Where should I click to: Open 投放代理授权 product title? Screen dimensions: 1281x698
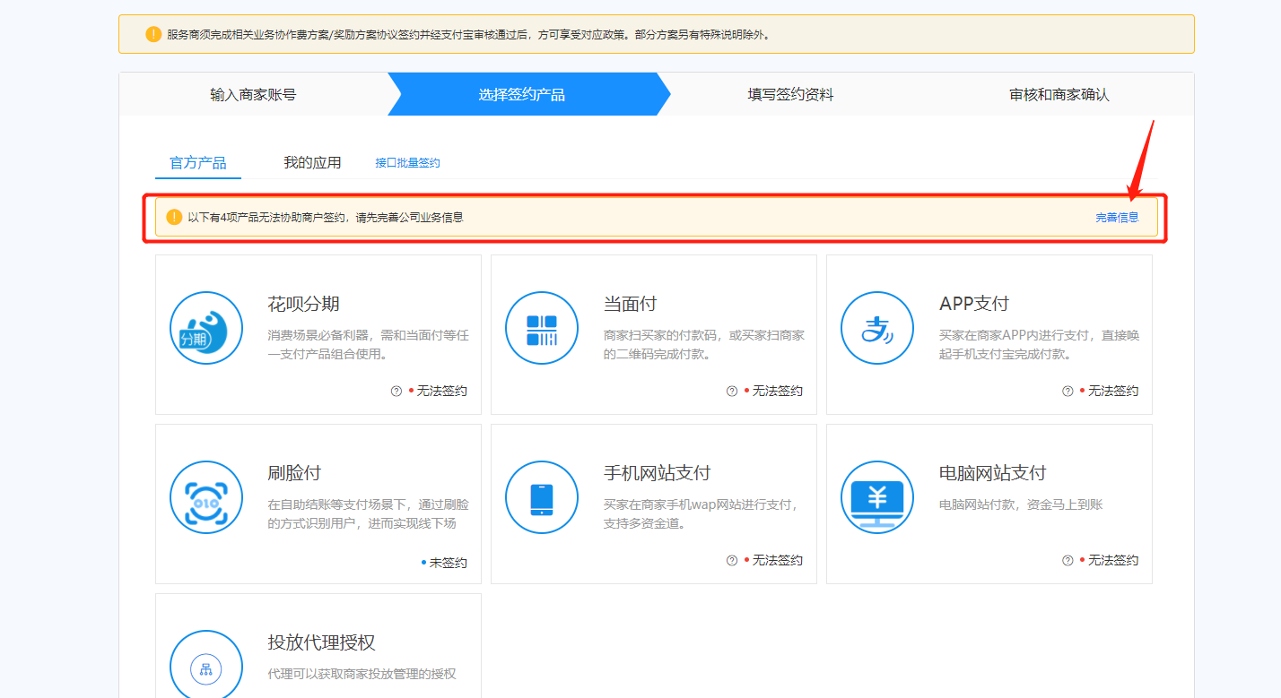(x=321, y=642)
